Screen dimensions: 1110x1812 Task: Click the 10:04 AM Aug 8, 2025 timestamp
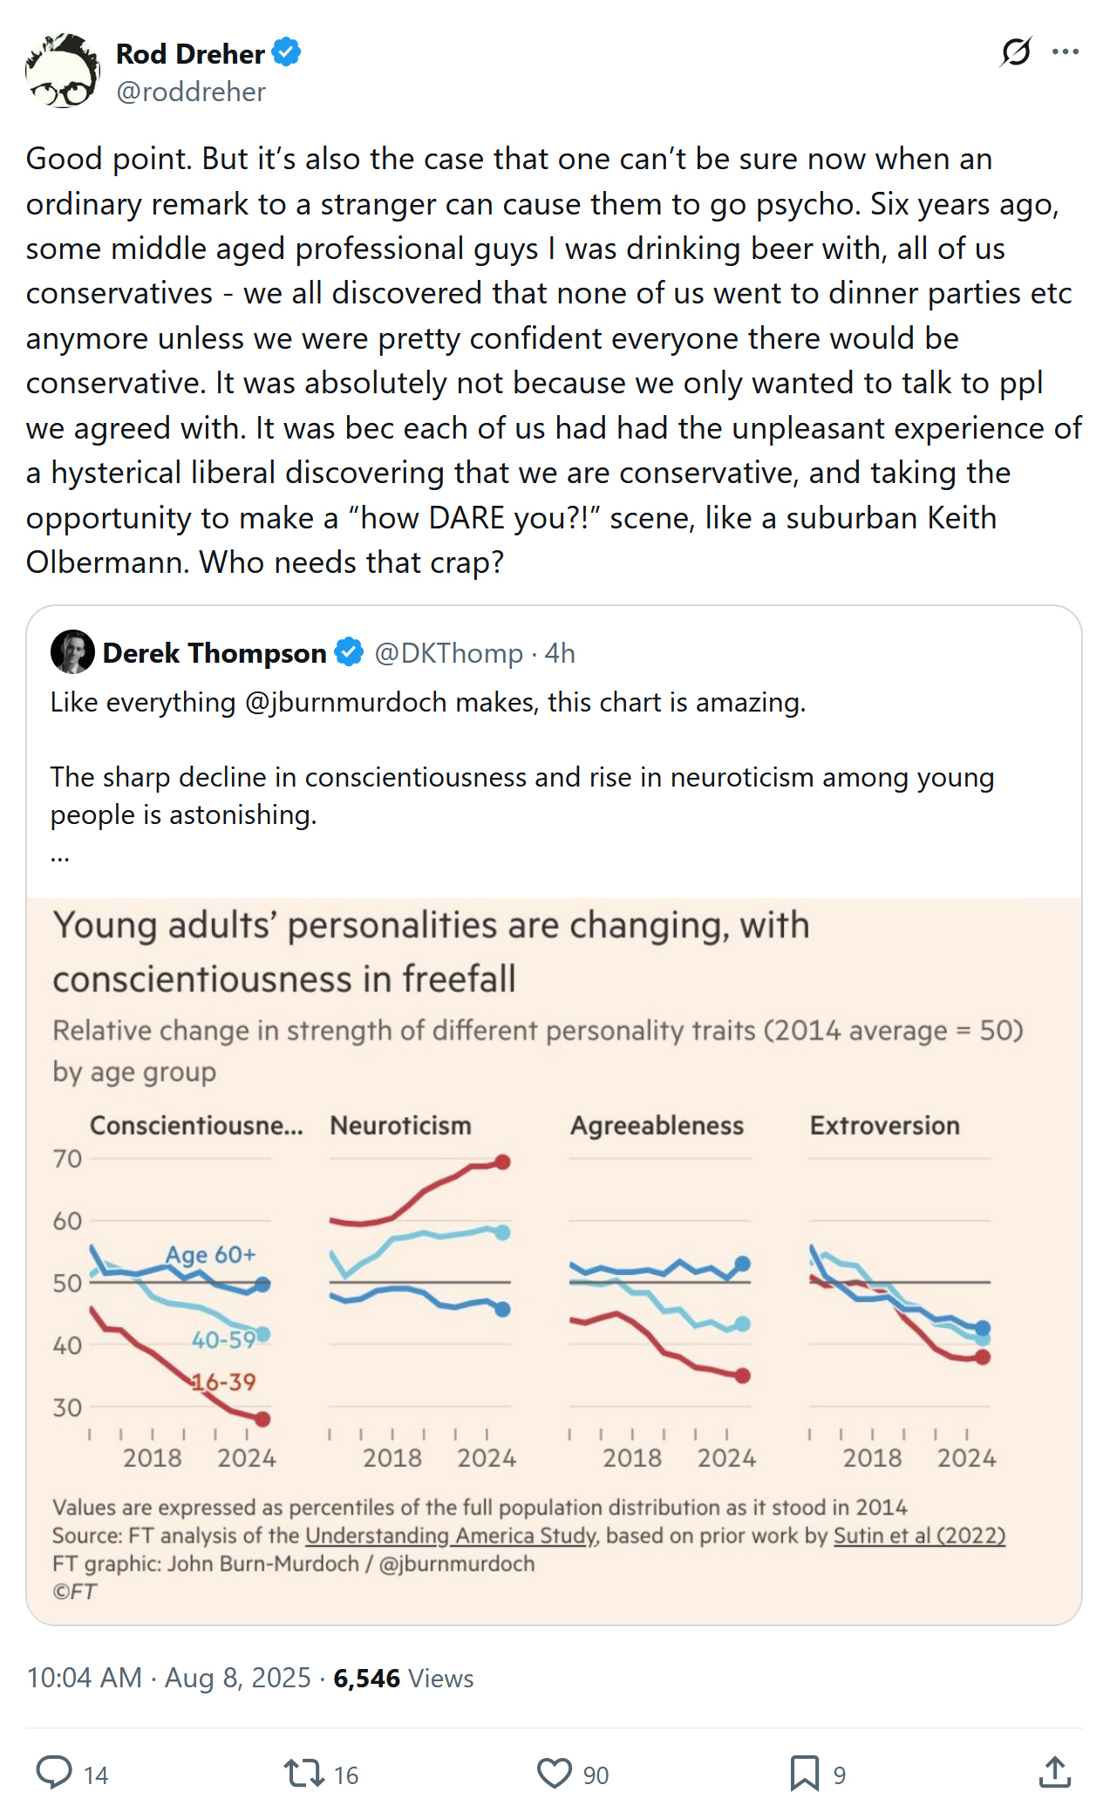click(x=168, y=1678)
